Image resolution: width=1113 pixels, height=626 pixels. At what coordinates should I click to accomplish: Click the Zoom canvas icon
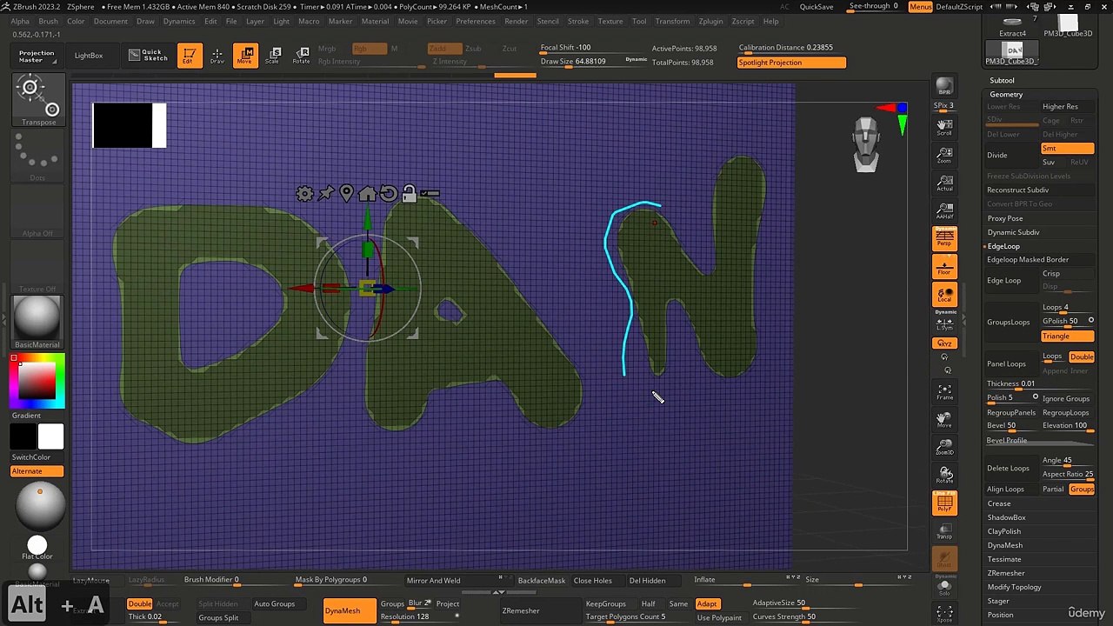[x=944, y=156]
